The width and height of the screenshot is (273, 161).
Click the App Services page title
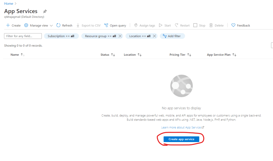[x=21, y=11]
